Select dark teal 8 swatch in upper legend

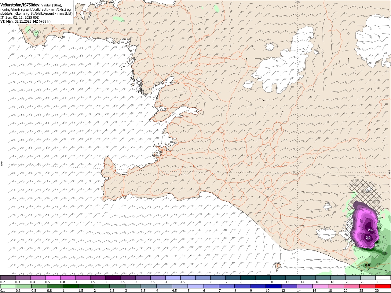(248, 278)
